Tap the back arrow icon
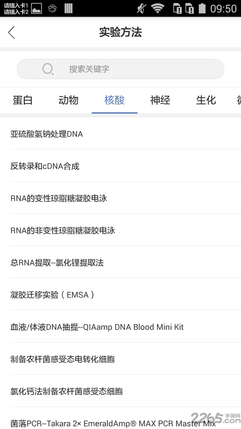 [x=12, y=33]
